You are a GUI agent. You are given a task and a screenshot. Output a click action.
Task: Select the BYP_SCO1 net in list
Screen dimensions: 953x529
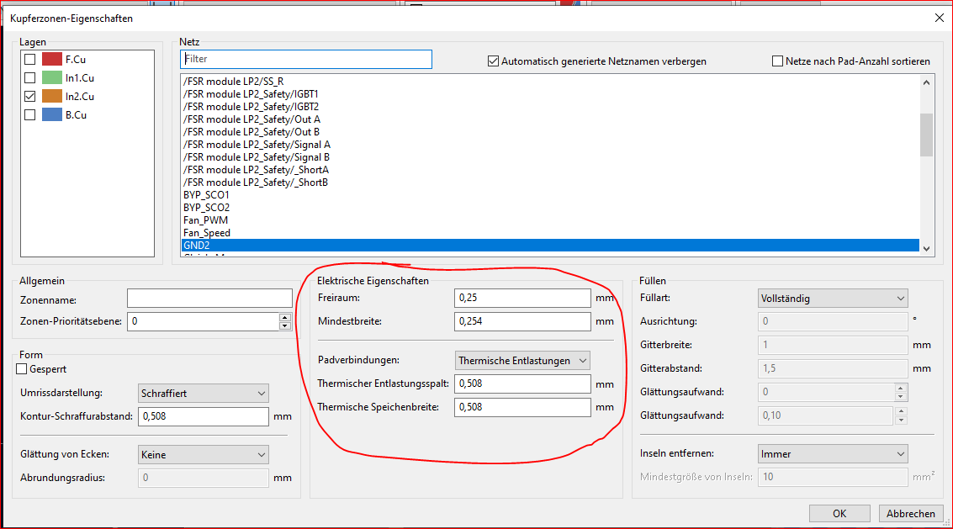tap(207, 195)
